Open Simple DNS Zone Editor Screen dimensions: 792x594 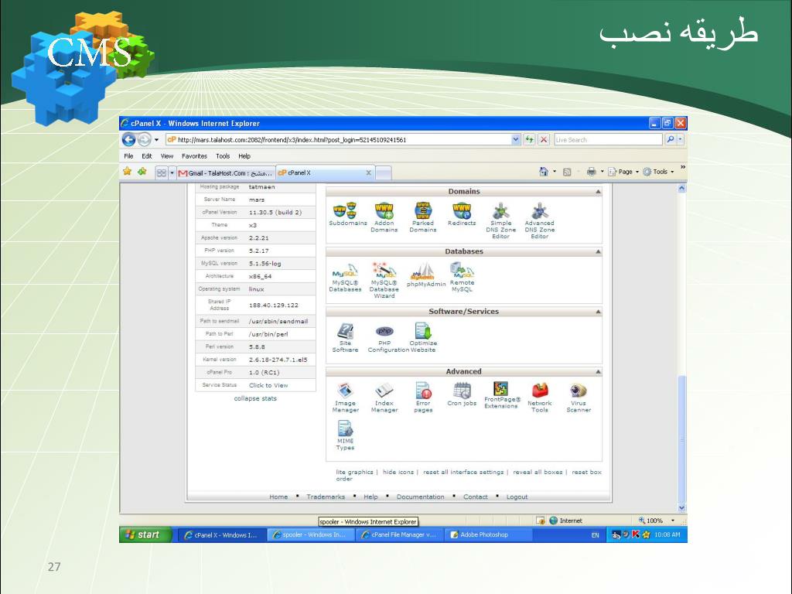pyautogui.click(x=500, y=220)
